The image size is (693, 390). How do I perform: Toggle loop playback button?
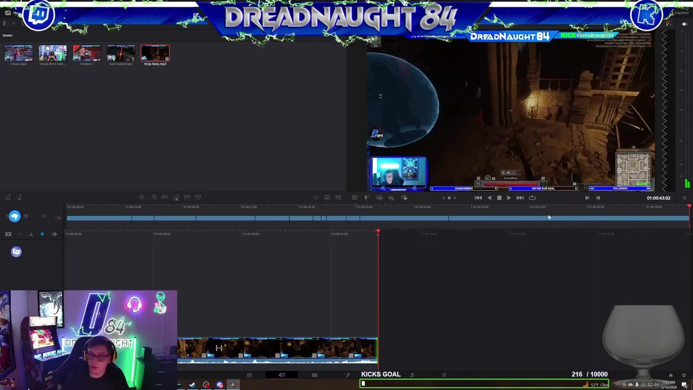coord(532,198)
